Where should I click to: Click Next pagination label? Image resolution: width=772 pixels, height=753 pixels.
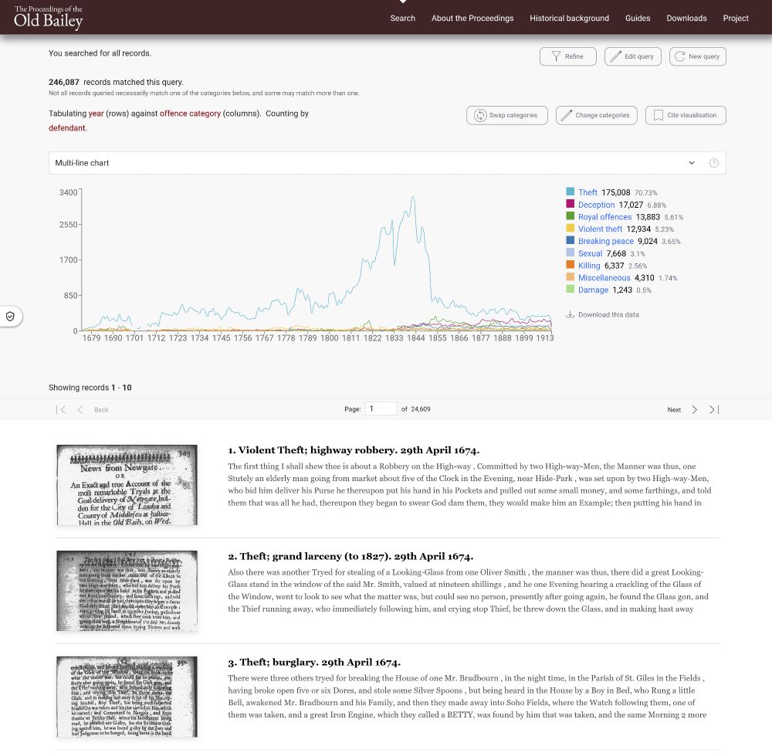coord(674,410)
